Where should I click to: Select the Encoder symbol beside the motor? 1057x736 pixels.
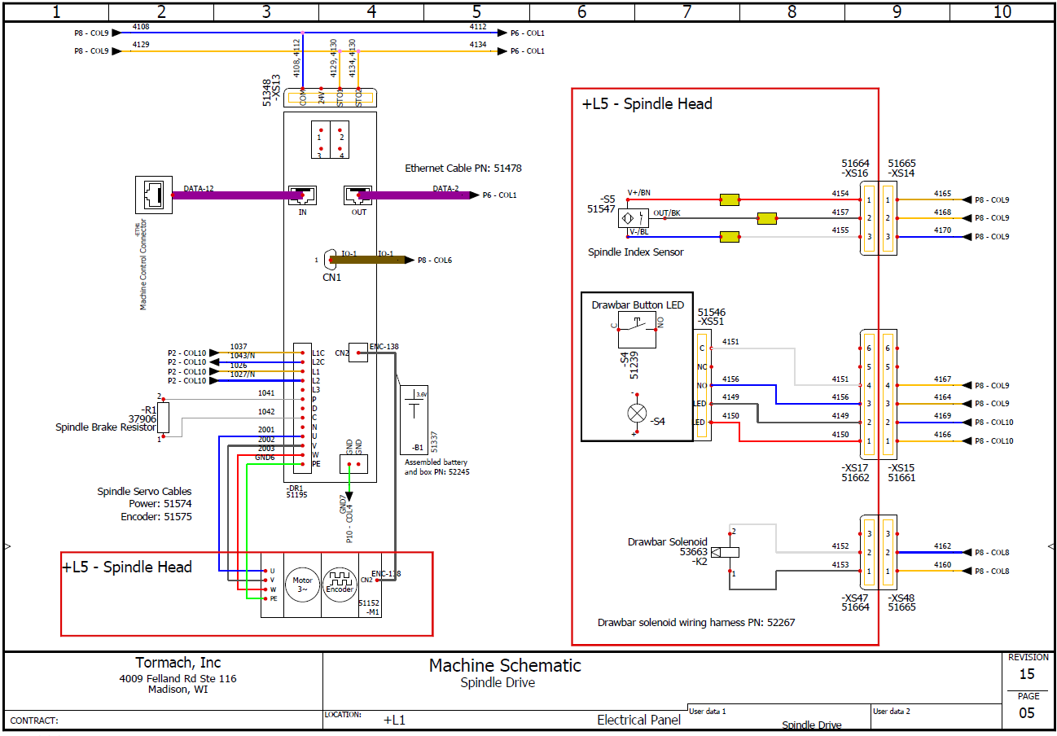point(340,585)
